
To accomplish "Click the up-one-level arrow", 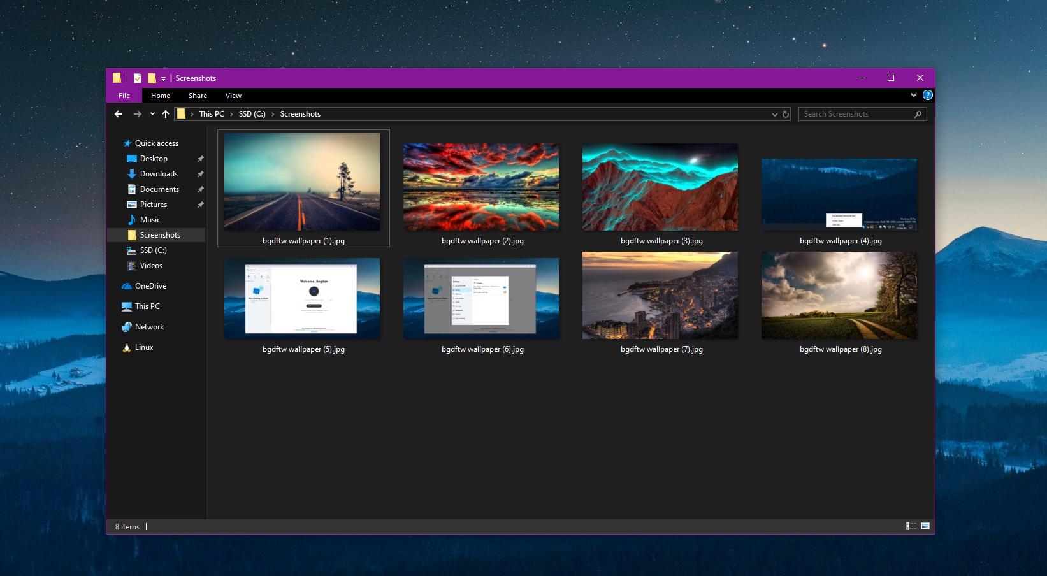I will (165, 113).
